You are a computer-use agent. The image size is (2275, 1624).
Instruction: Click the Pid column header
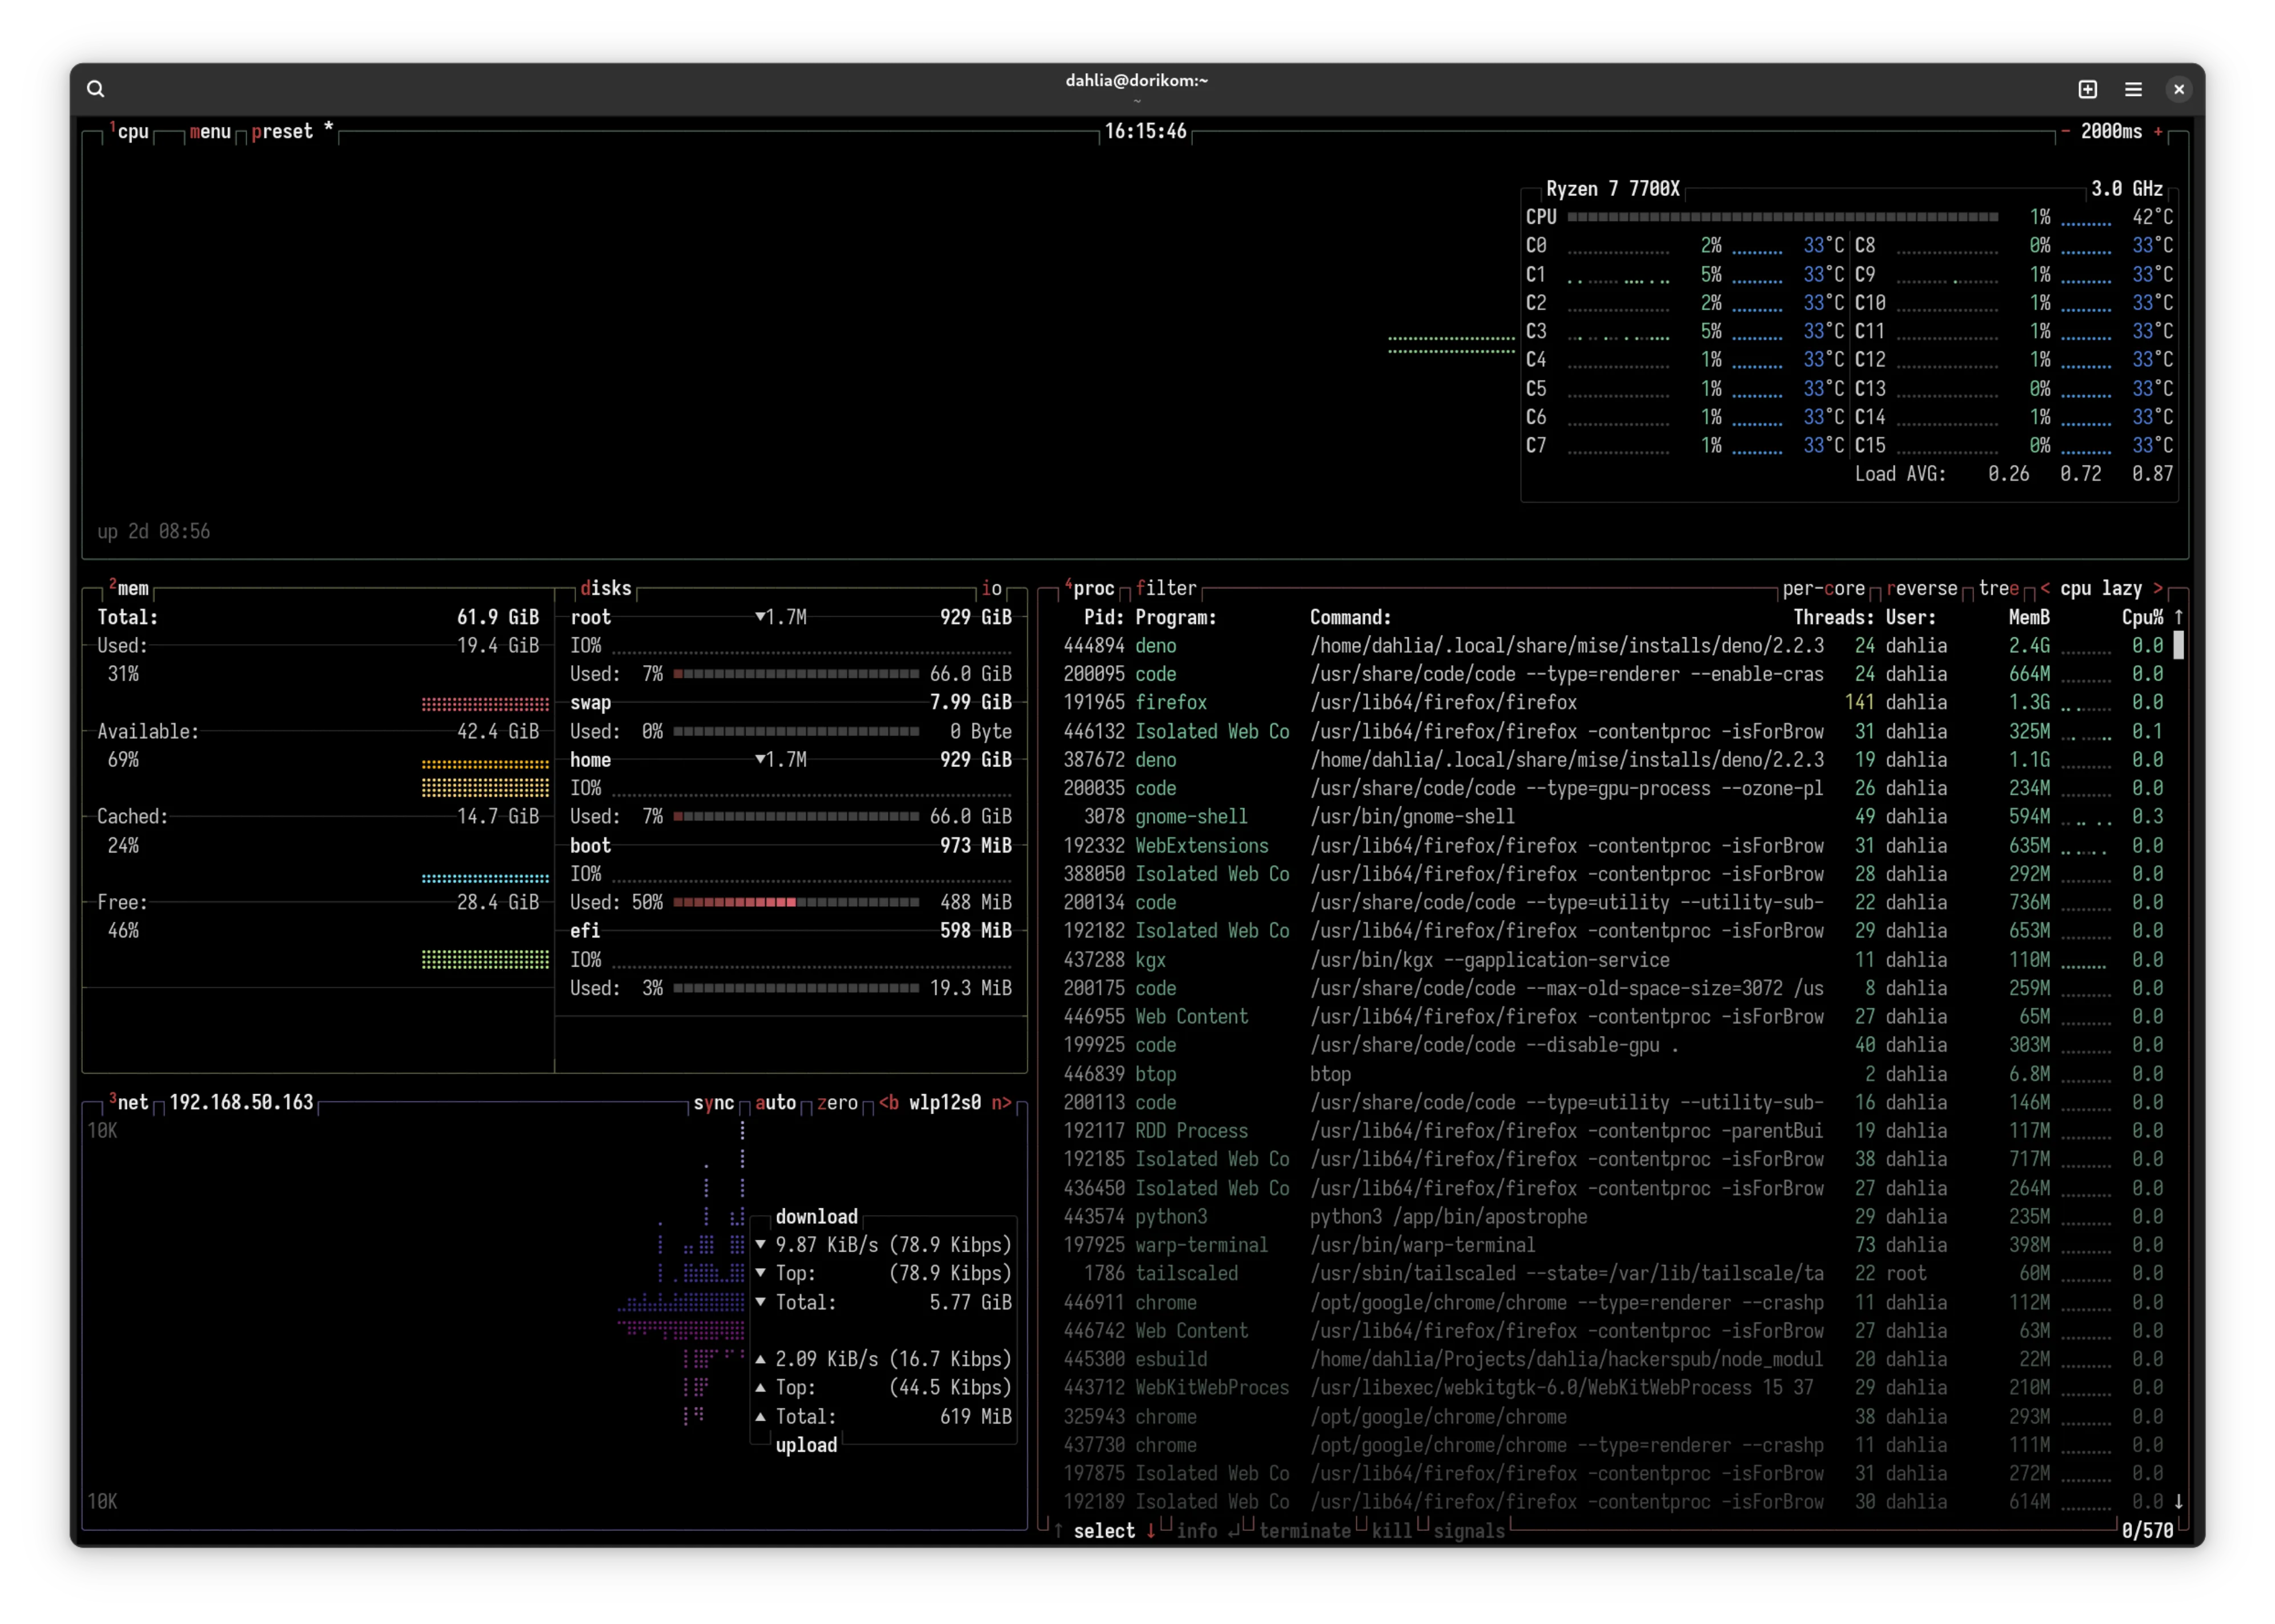[x=1104, y=617]
